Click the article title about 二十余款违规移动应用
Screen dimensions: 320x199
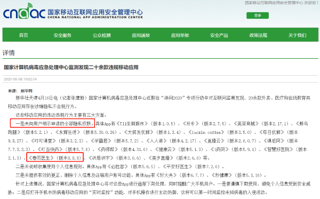click(71, 67)
